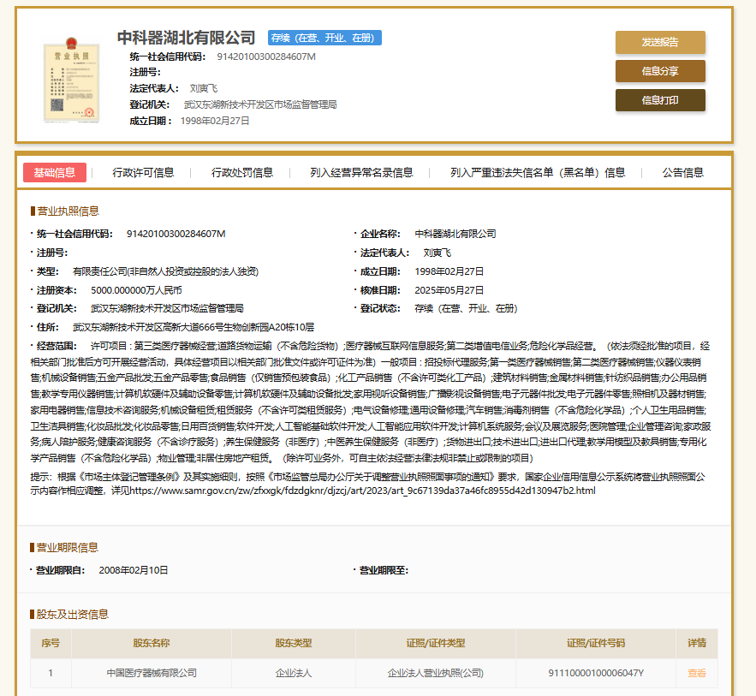The image size is (756, 696).
Task: Click header registration authority 武汉东湖新技术开发区市场监督管理局
Action: point(260,104)
